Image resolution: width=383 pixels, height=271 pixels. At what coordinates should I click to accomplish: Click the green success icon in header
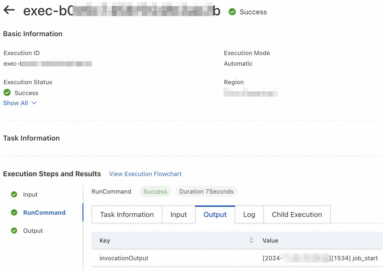coord(232,12)
